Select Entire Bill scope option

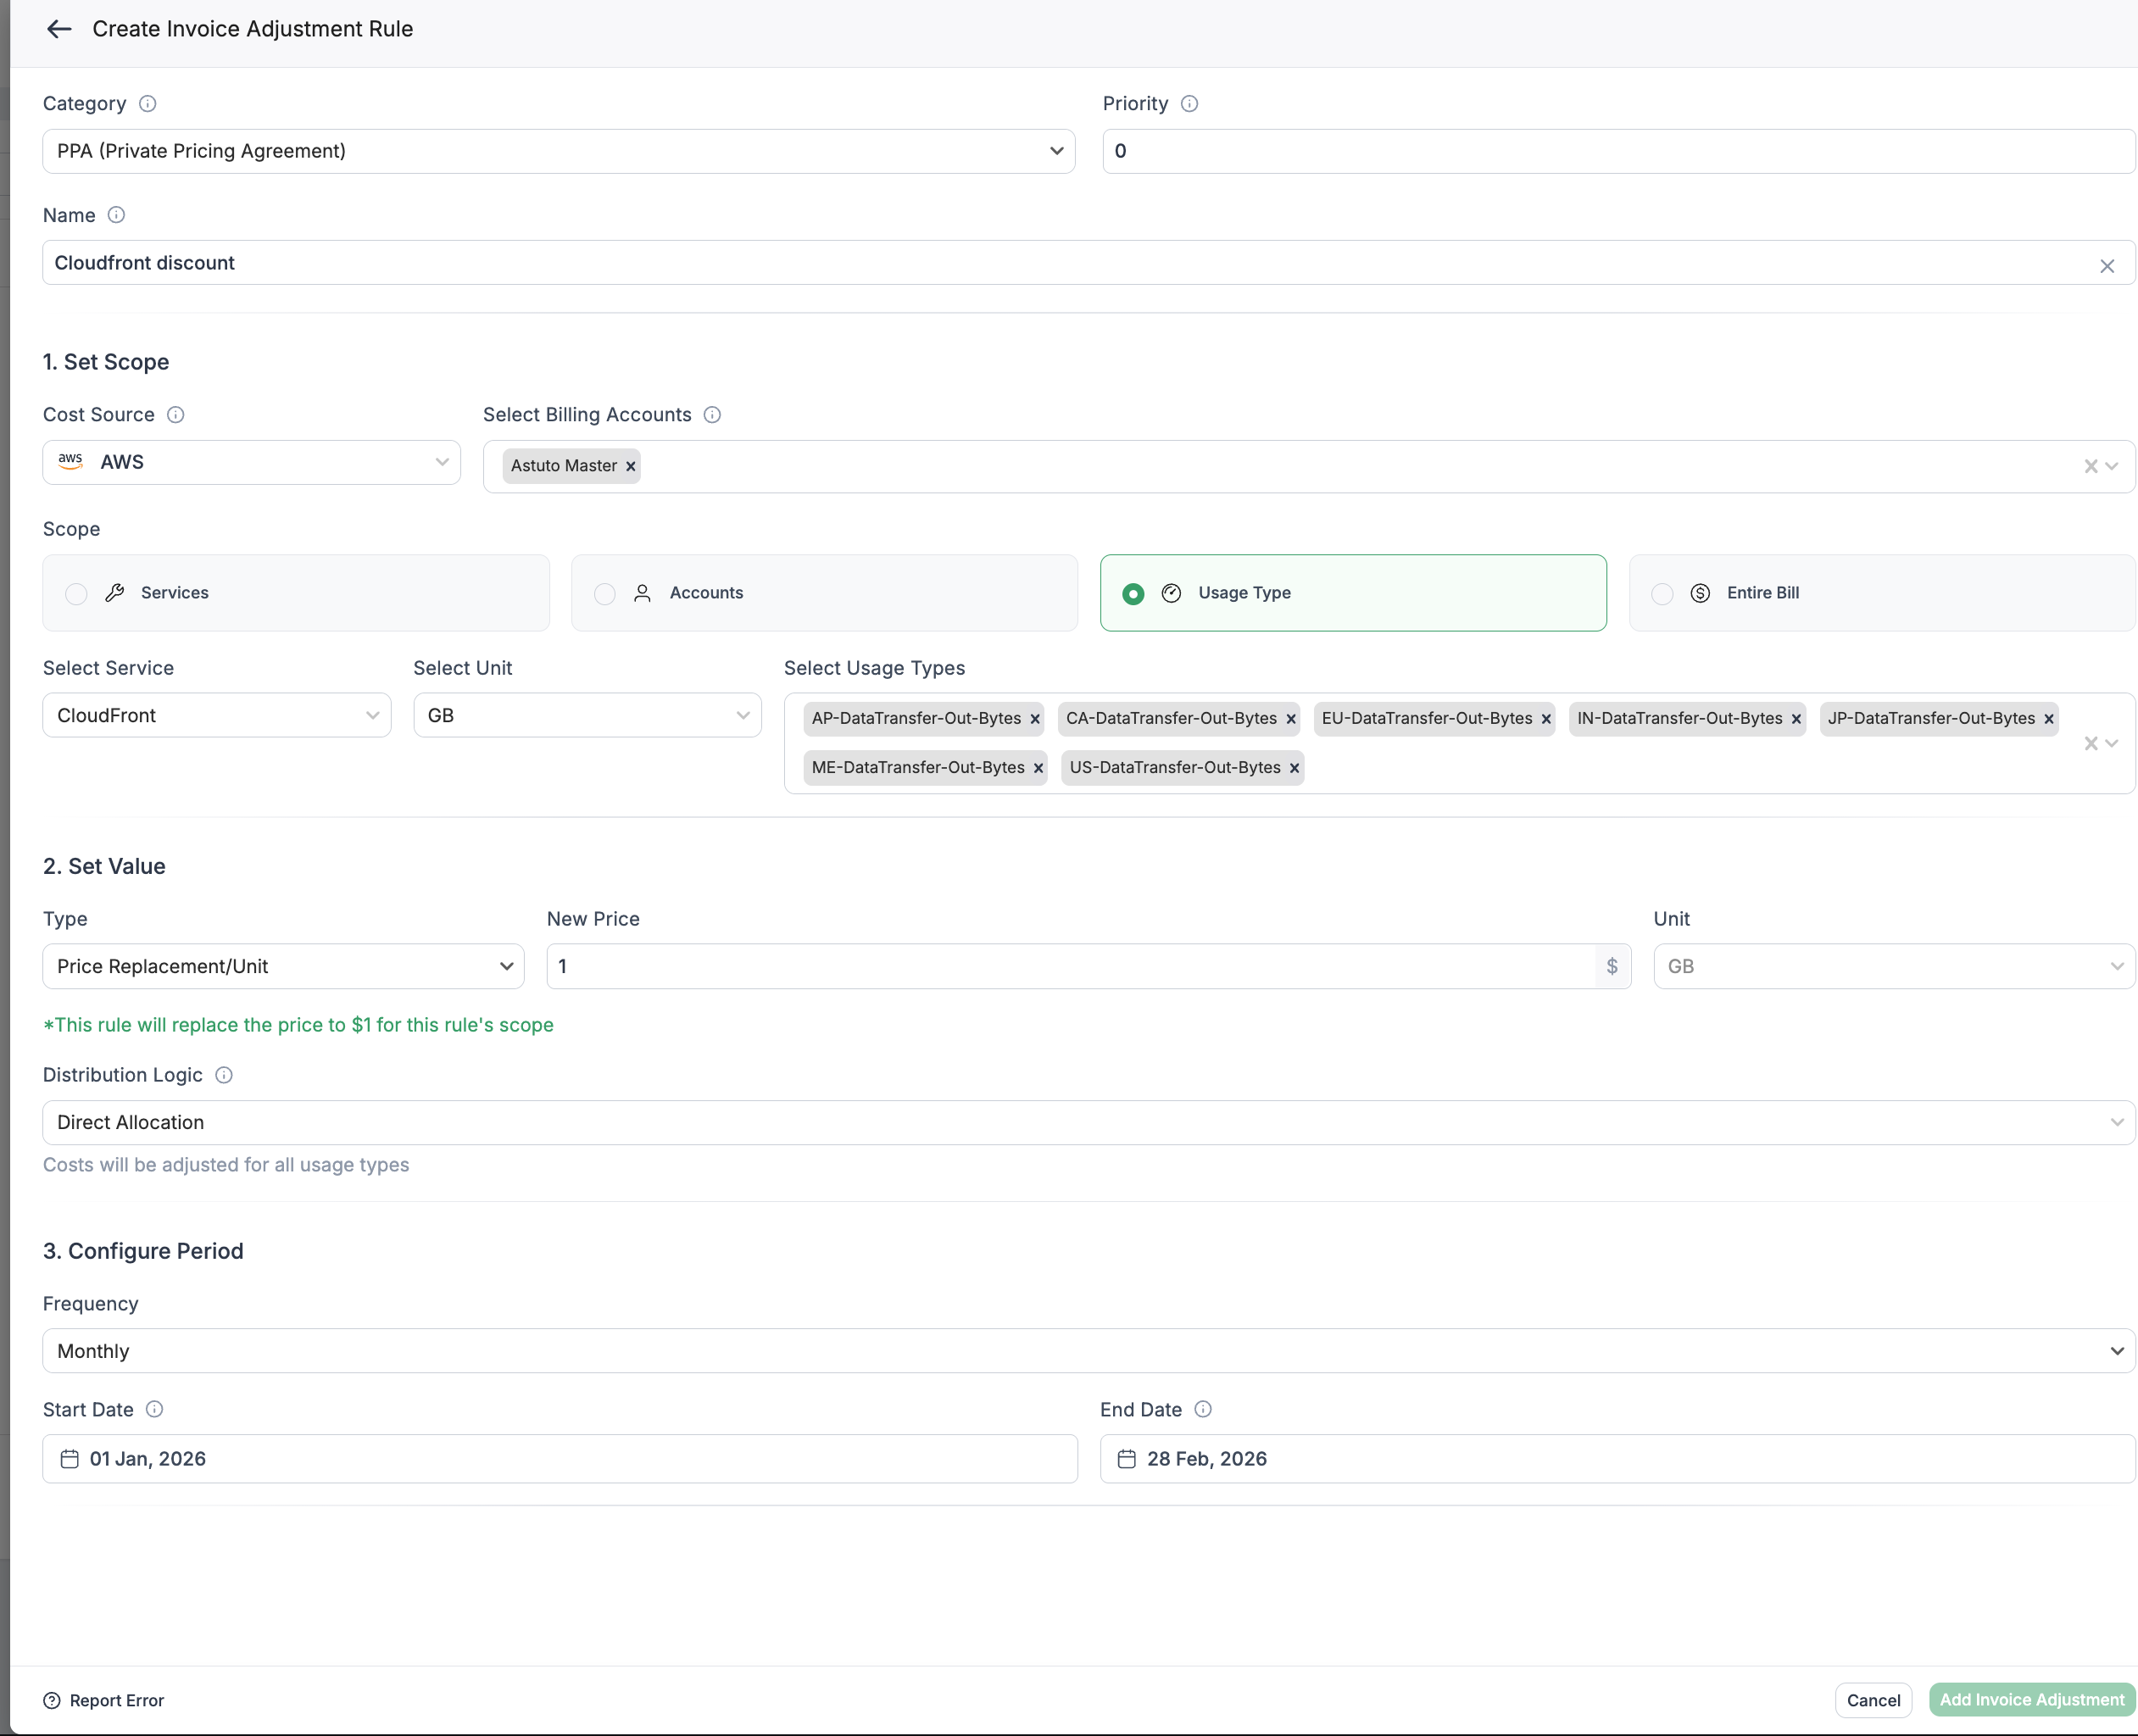click(1662, 594)
